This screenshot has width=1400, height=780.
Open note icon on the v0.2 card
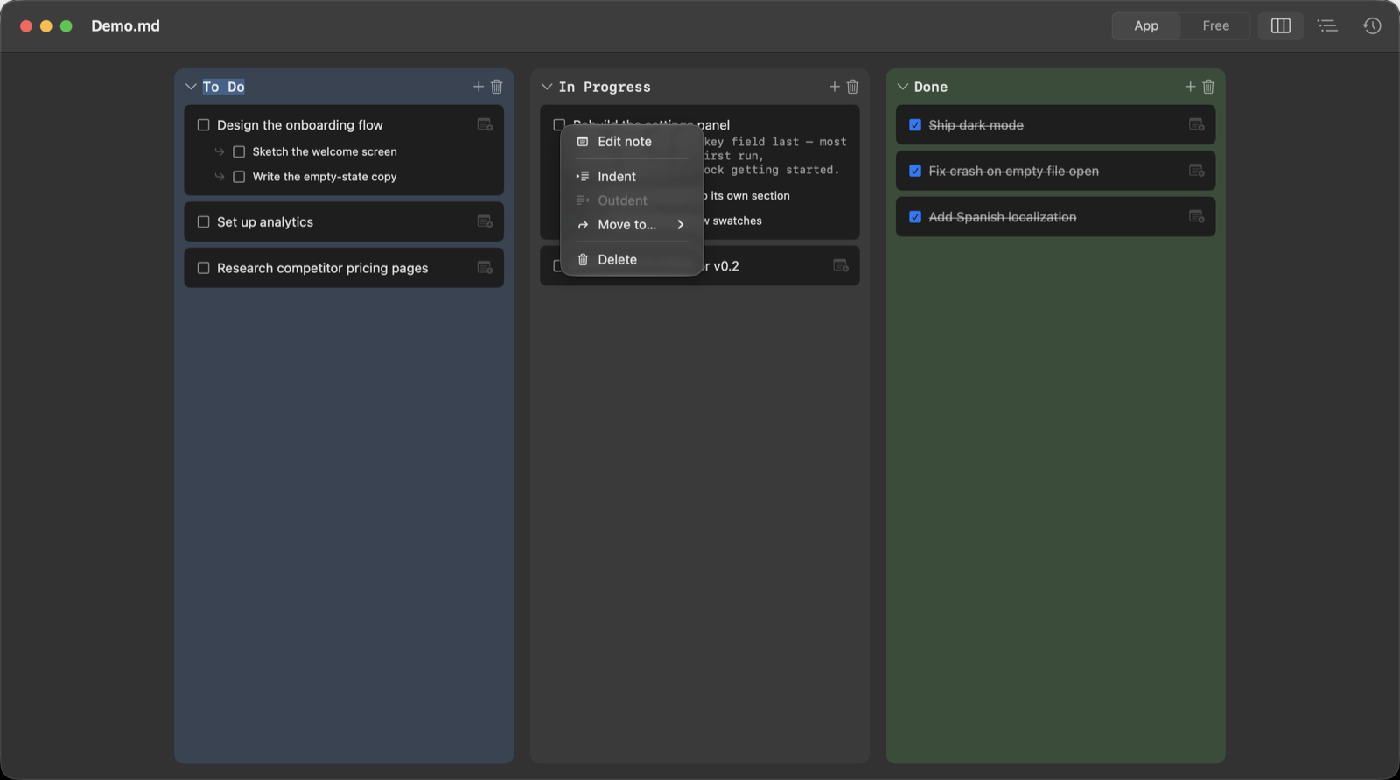pos(841,265)
